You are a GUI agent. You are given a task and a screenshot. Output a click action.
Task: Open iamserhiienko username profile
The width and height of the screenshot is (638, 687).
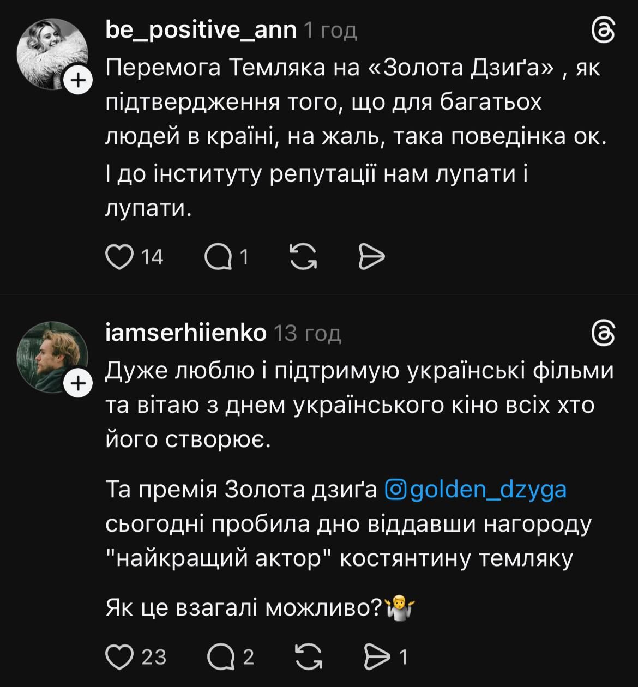click(185, 333)
